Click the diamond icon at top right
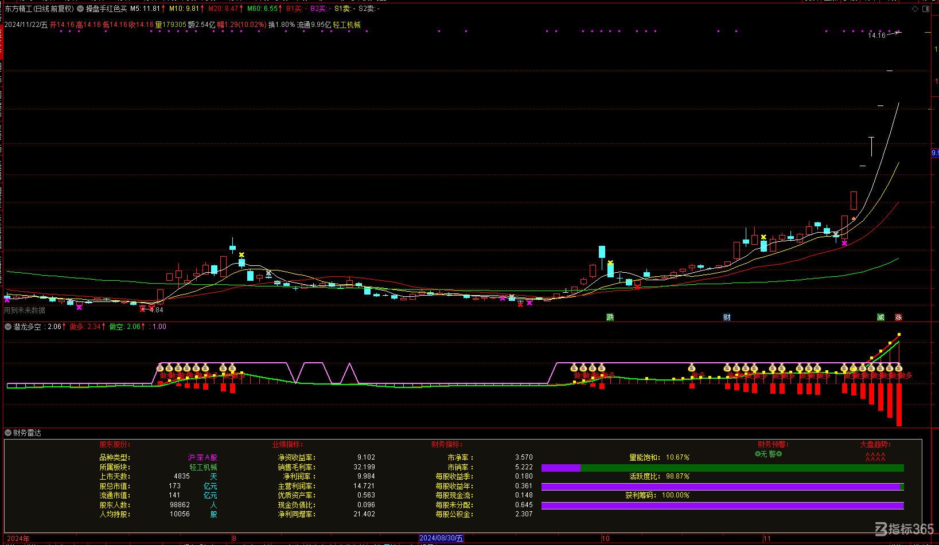 pyautogui.click(x=915, y=9)
